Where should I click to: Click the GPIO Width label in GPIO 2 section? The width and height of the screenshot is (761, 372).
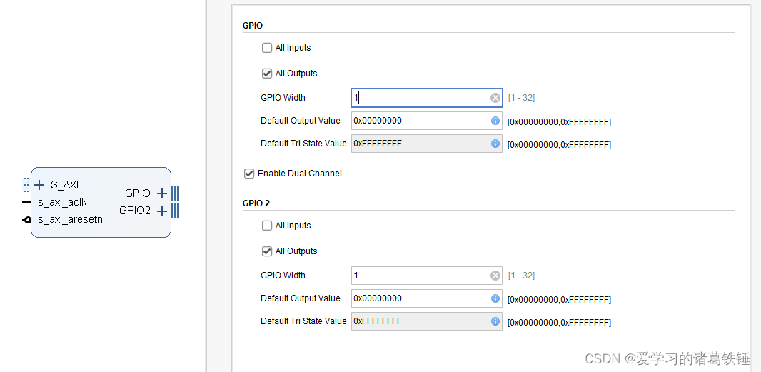[x=283, y=276]
